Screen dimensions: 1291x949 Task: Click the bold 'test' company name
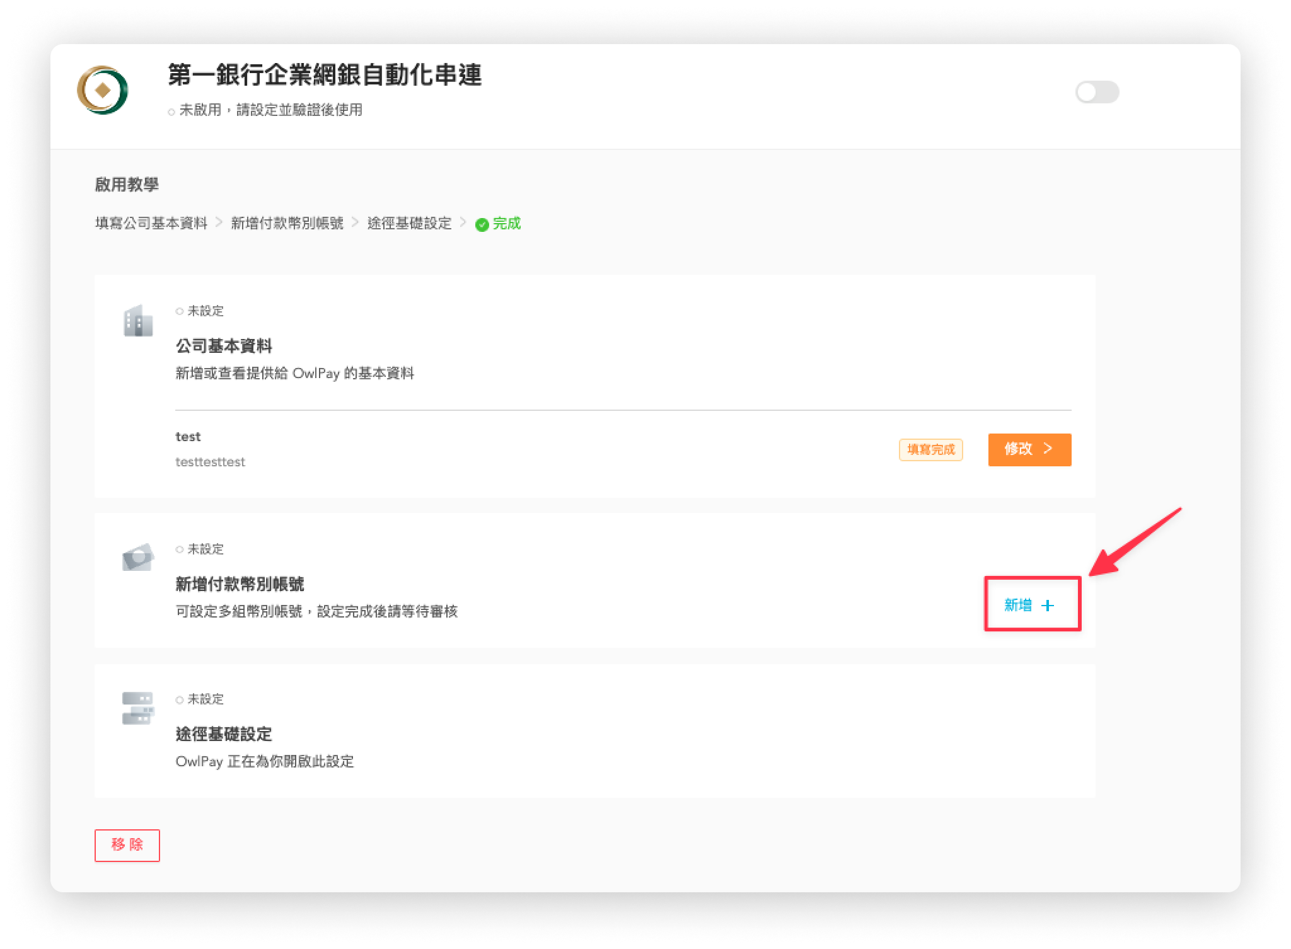[x=188, y=437]
